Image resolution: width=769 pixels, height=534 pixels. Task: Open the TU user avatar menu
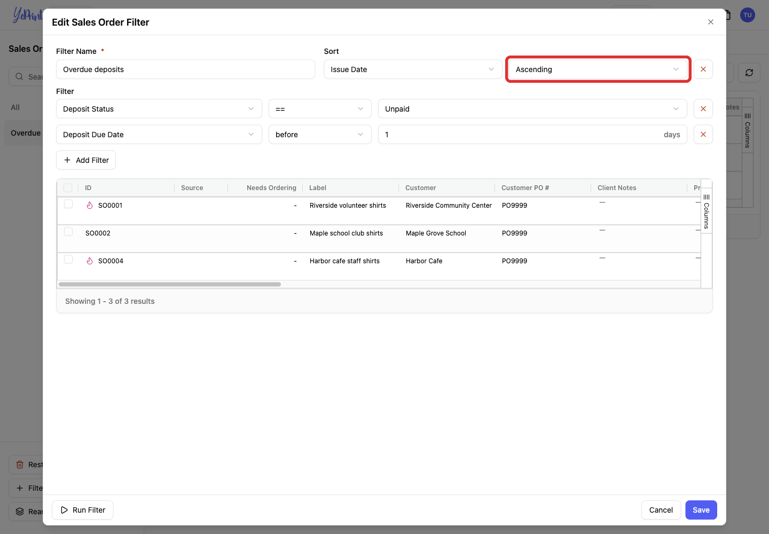(x=748, y=15)
